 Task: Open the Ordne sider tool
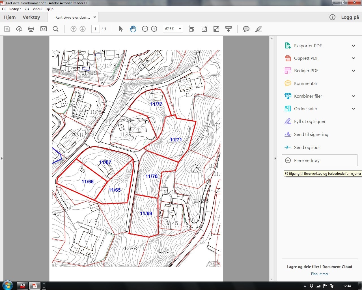point(305,108)
